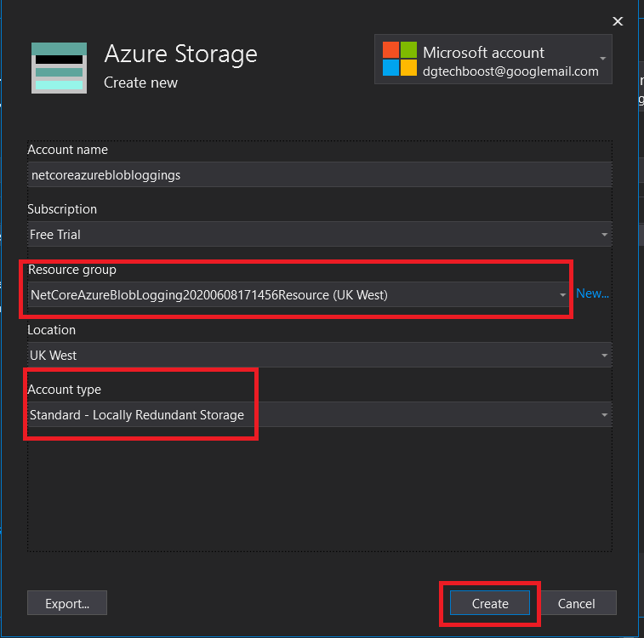Click the Create button
The width and height of the screenshot is (644, 638).
click(490, 603)
